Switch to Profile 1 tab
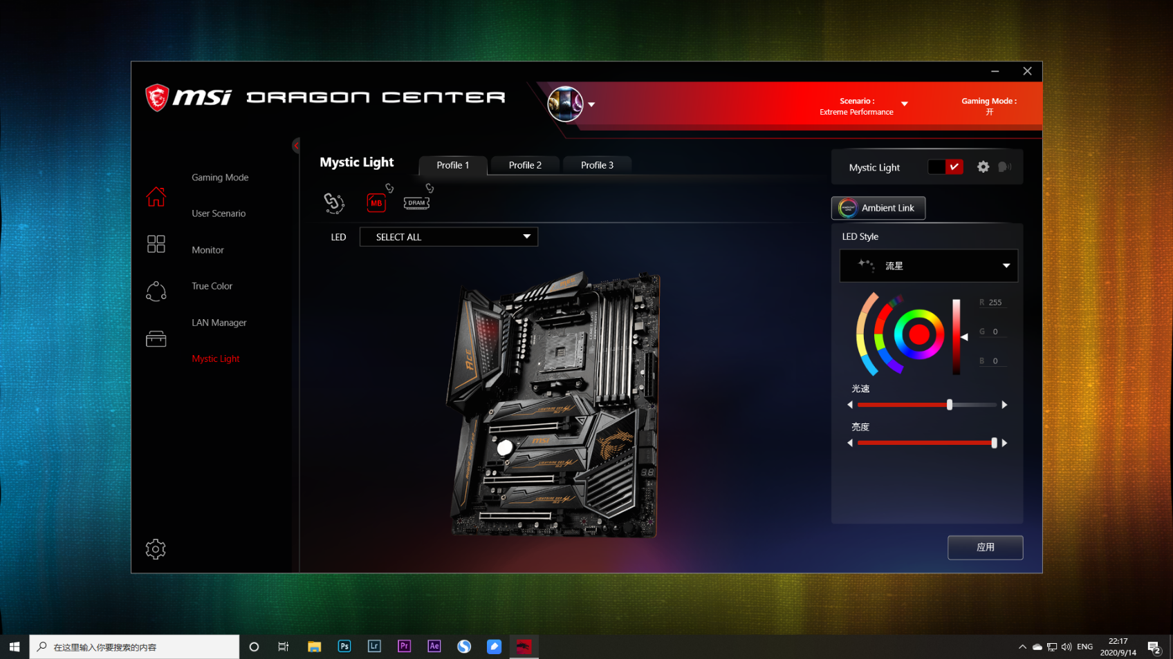The width and height of the screenshot is (1173, 659). click(x=453, y=165)
